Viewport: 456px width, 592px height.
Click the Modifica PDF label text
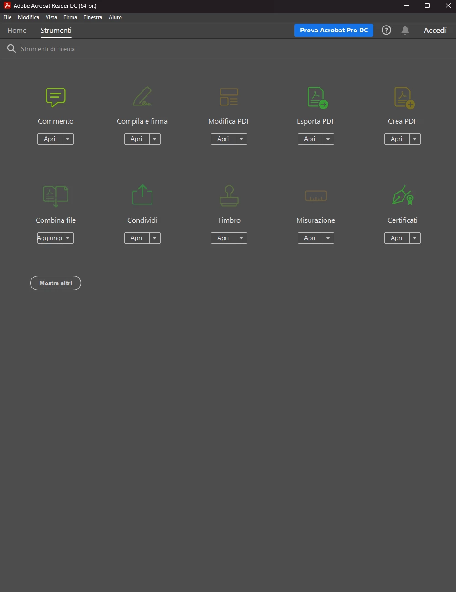pos(229,121)
